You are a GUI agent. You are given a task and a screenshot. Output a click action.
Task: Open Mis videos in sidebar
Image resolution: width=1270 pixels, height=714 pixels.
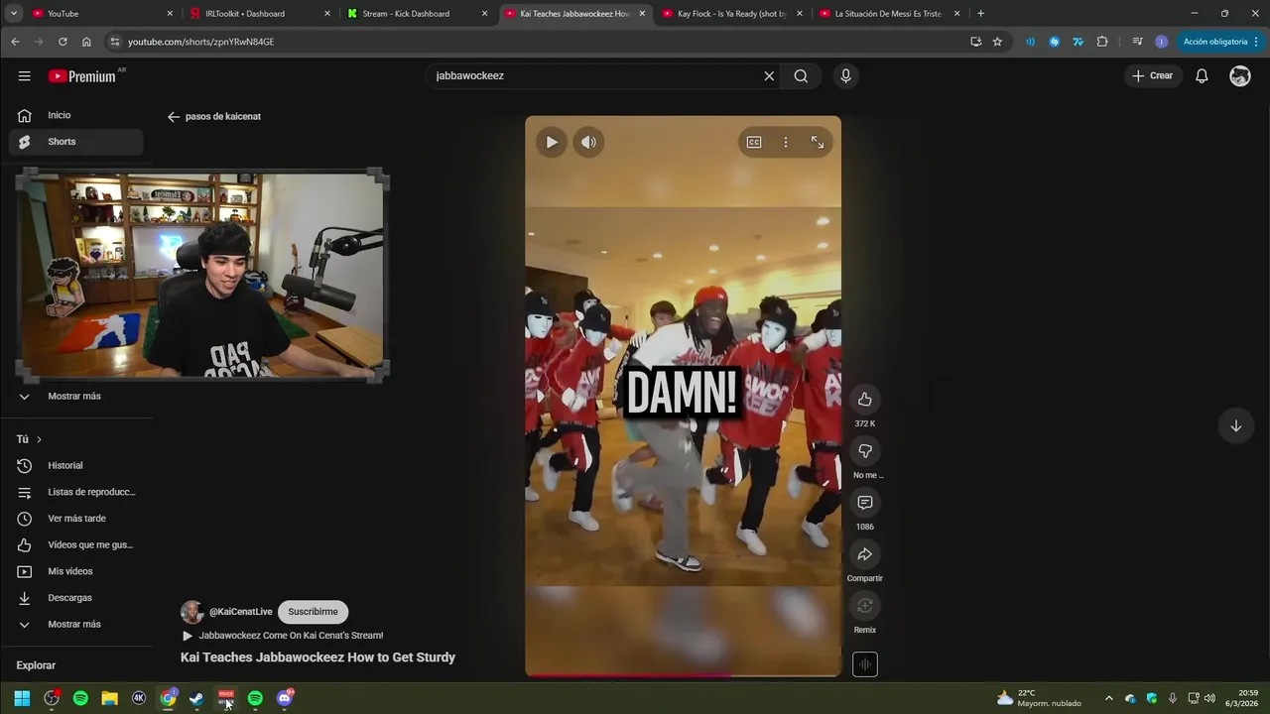76,571
